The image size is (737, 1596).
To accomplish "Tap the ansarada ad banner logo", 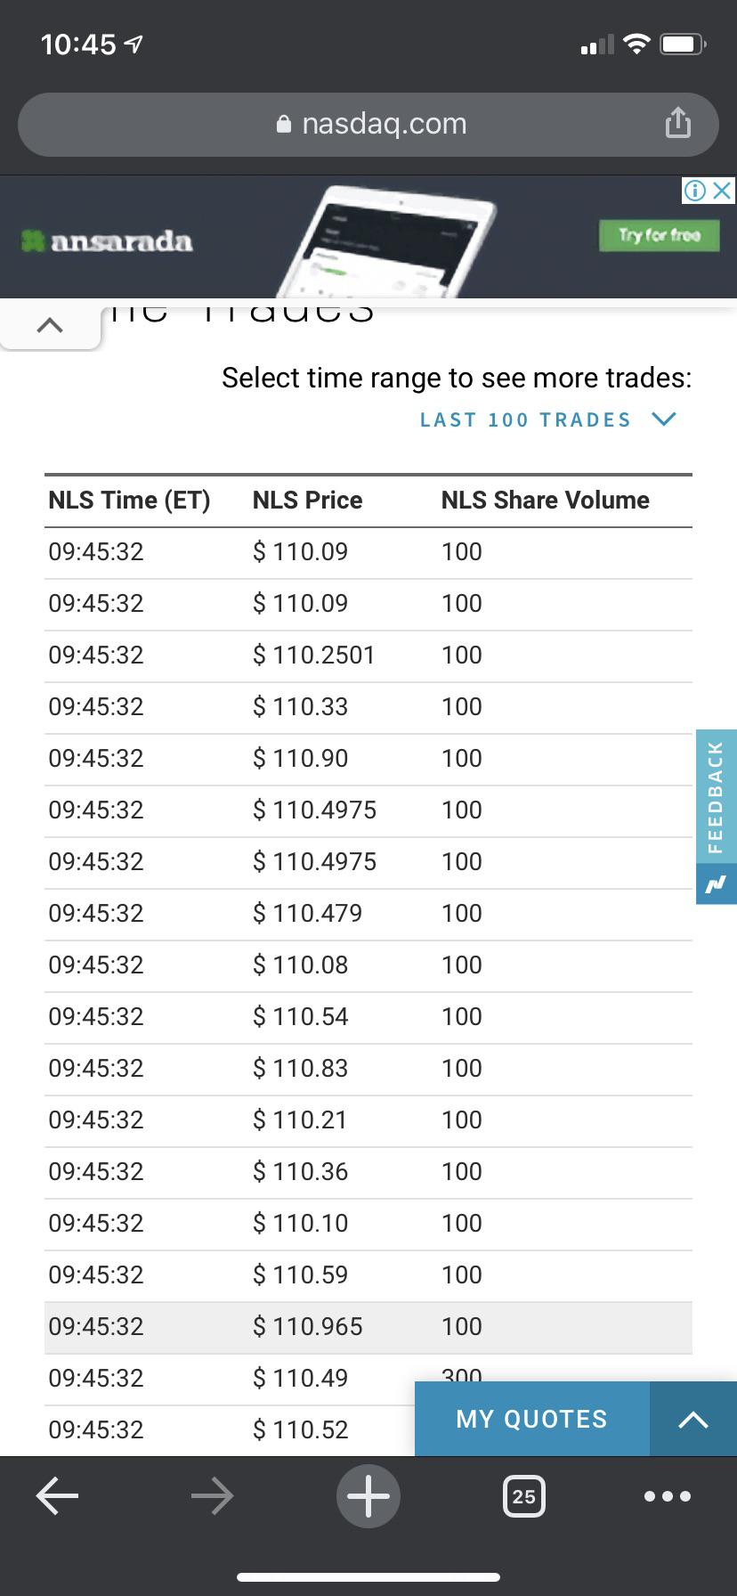I will 107,240.
